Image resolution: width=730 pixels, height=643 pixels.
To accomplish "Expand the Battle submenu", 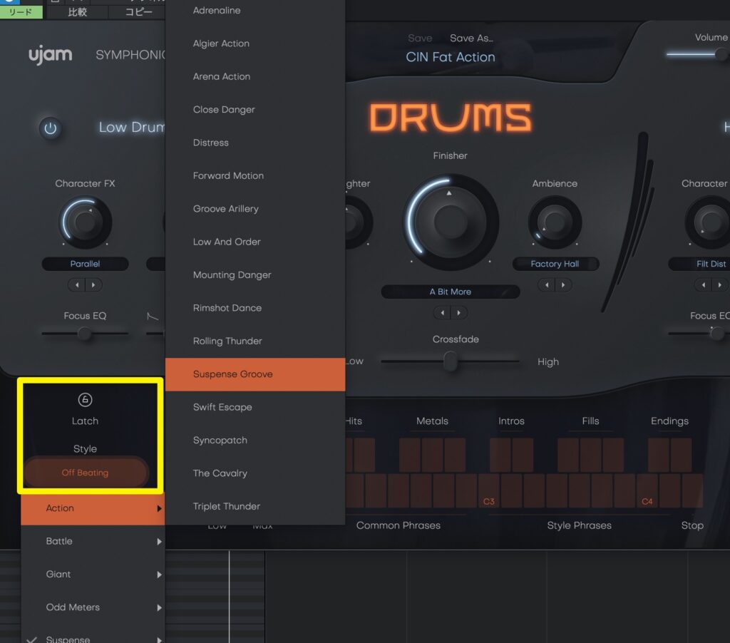I will click(93, 541).
